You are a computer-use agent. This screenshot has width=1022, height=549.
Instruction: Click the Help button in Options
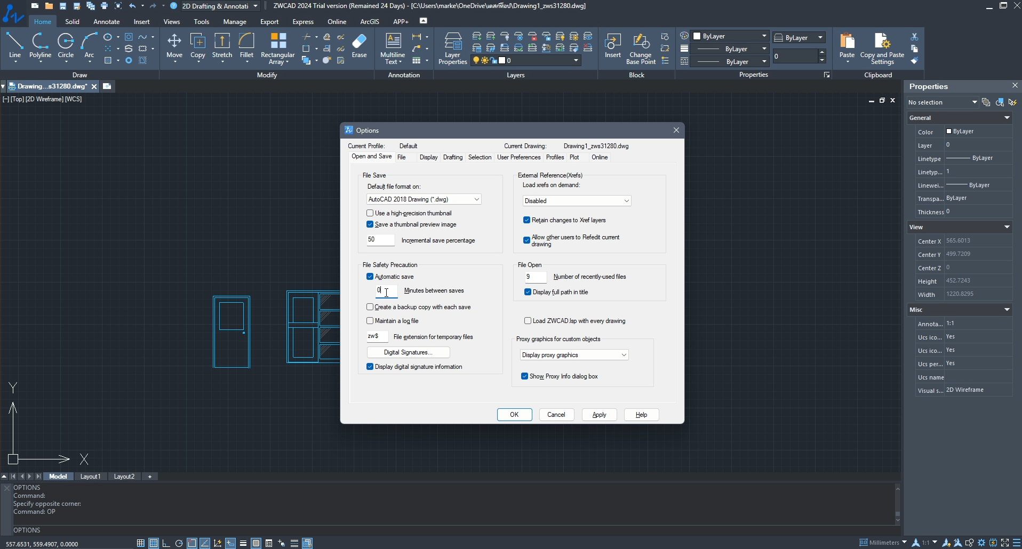641,415
